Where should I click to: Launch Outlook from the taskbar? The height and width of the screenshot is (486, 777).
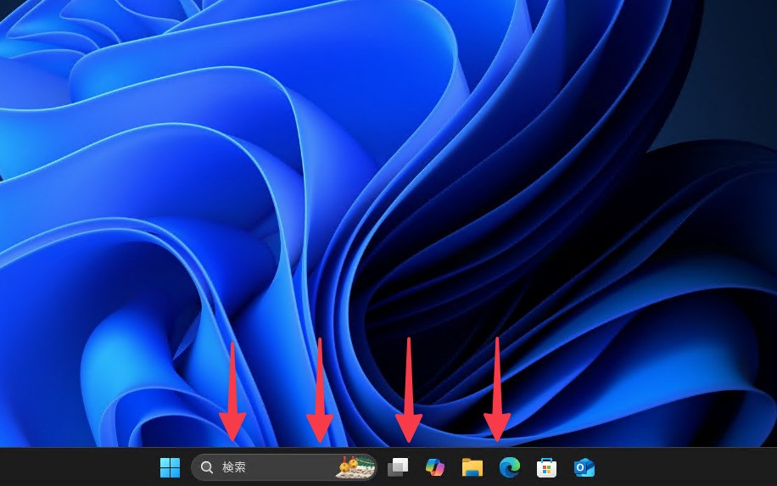[x=584, y=467]
